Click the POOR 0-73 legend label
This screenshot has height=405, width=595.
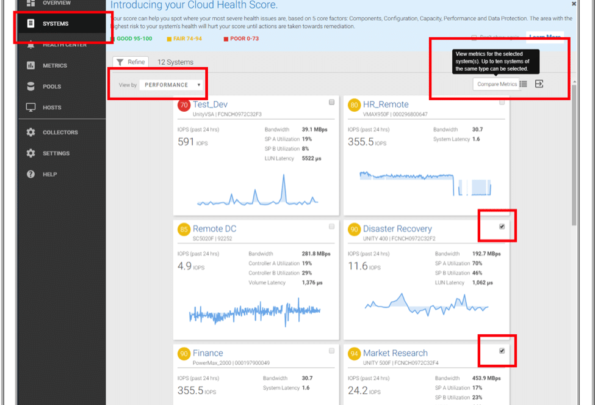tap(244, 38)
